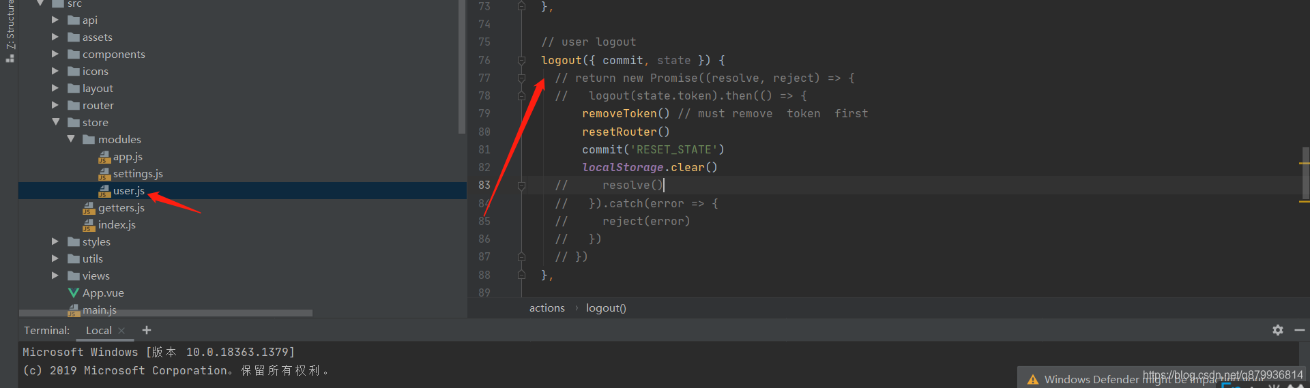1310x388 pixels.
Task: Click editor vertical scrollbar thumb
Action: pyautogui.click(x=1305, y=172)
